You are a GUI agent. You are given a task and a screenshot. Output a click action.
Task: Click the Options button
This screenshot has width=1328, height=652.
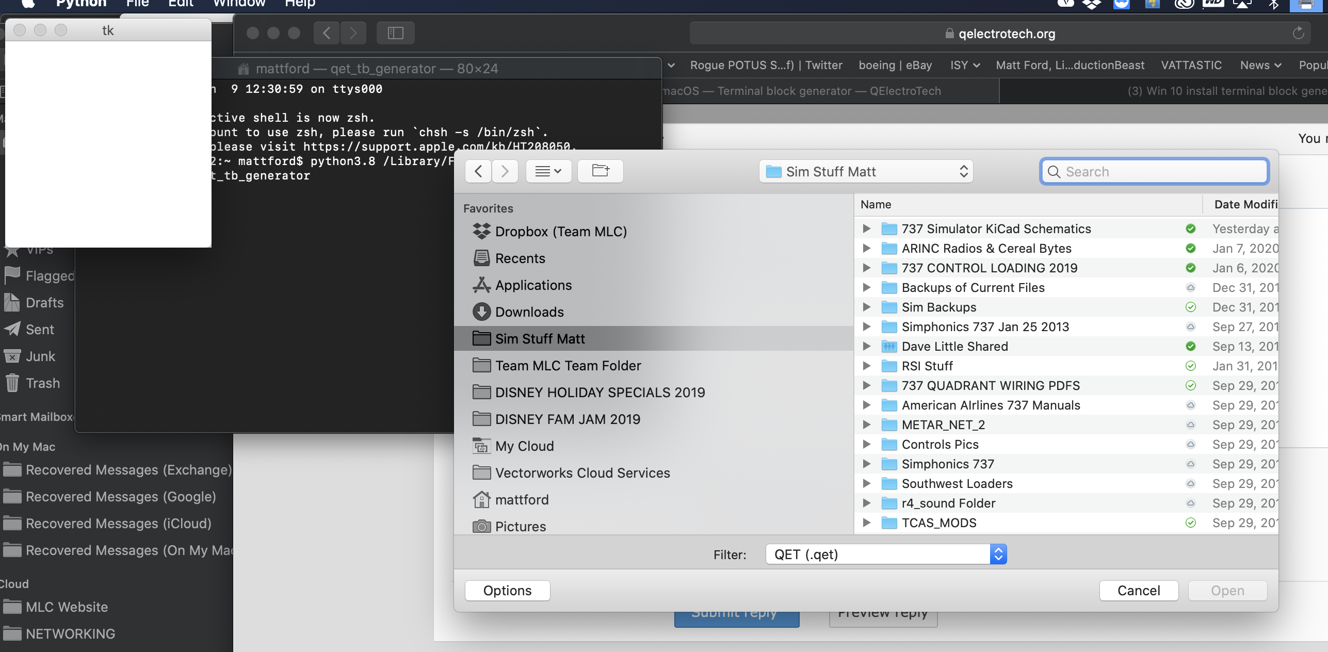507,591
